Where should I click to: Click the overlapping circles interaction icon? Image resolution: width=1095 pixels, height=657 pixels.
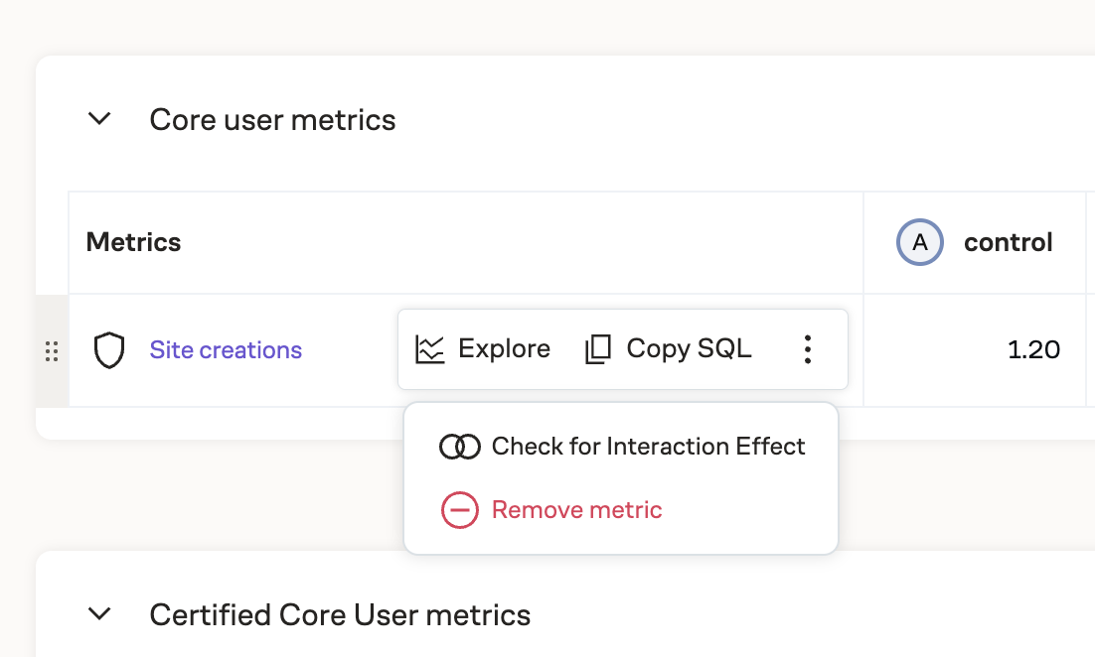pos(459,448)
